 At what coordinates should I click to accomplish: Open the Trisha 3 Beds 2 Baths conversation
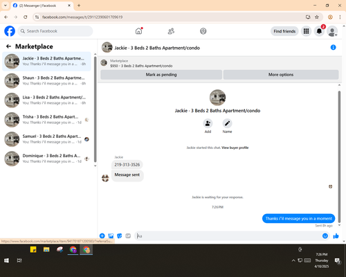[x=46, y=120]
